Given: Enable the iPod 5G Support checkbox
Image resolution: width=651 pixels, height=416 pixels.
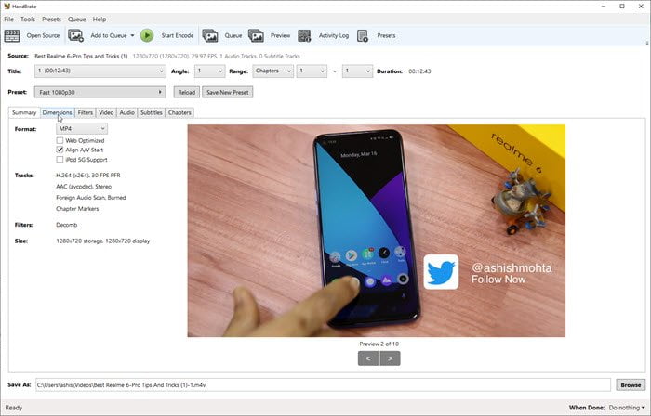Looking at the screenshot, I should (x=60, y=160).
